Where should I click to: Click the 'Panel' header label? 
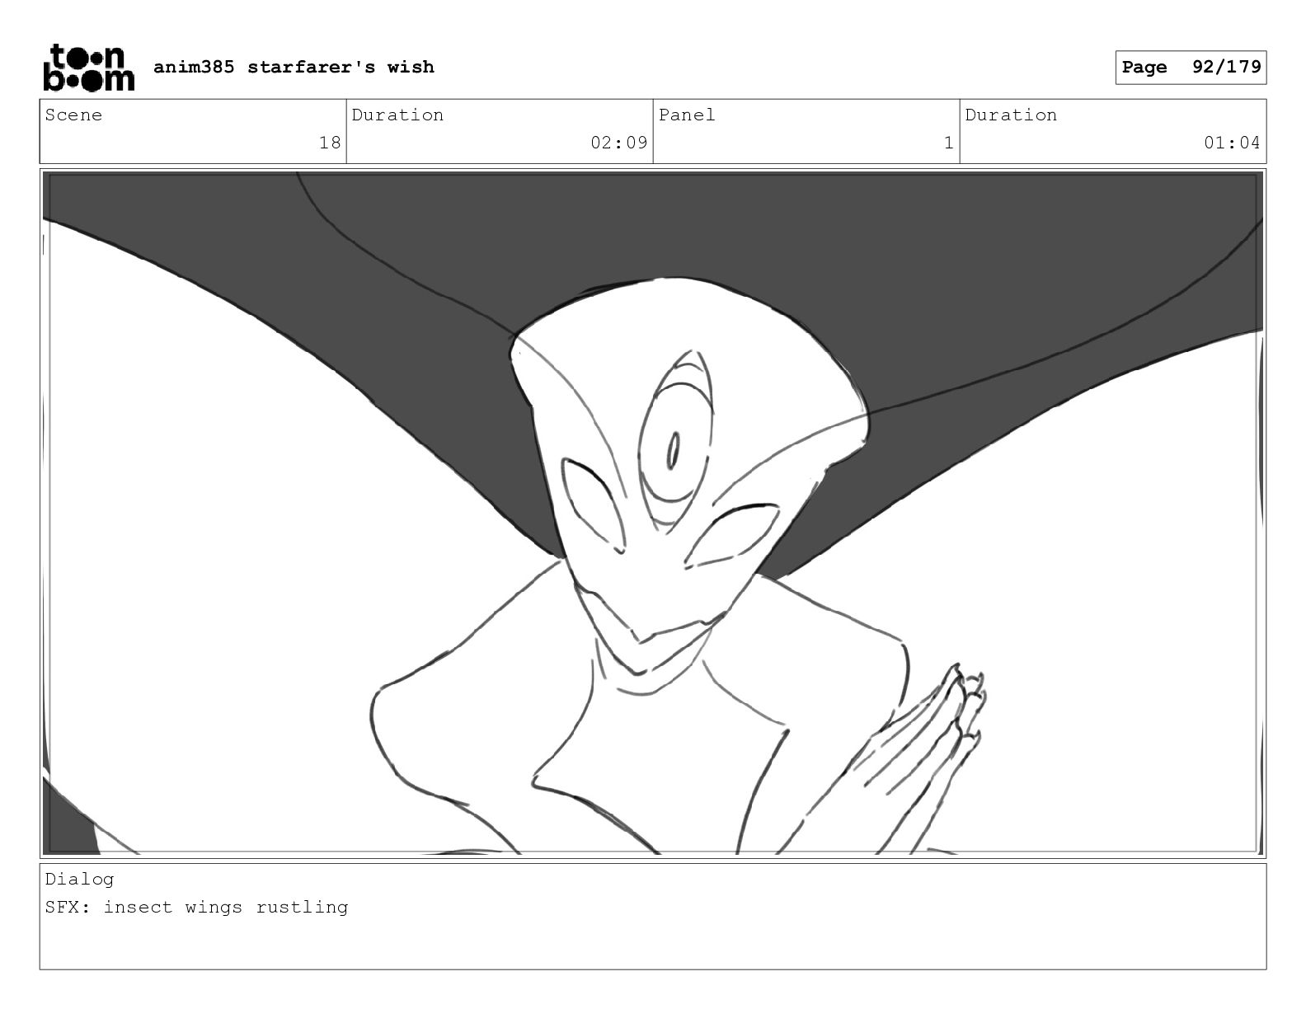687,115
